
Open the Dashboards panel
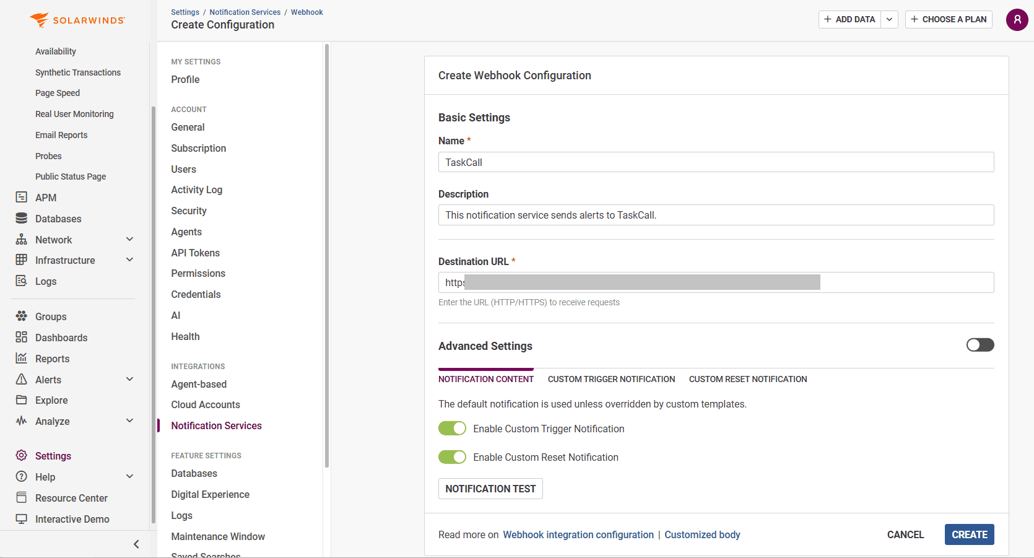(61, 337)
